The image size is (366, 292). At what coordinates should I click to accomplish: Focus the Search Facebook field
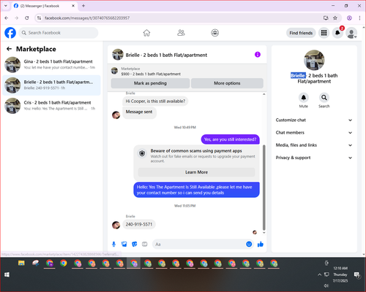(59, 33)
